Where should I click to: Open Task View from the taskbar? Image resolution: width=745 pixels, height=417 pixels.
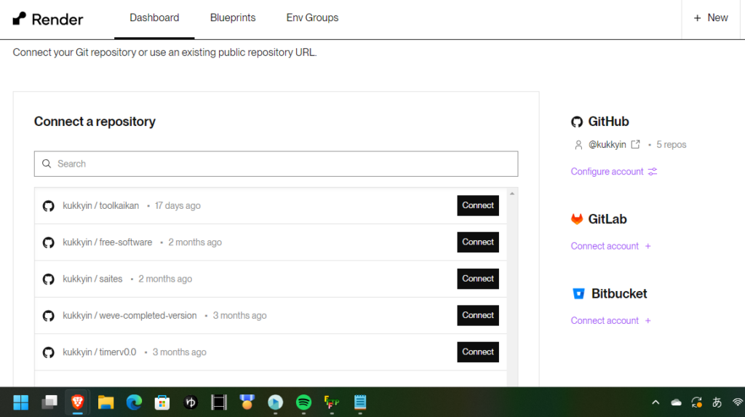tap(49, 402)
